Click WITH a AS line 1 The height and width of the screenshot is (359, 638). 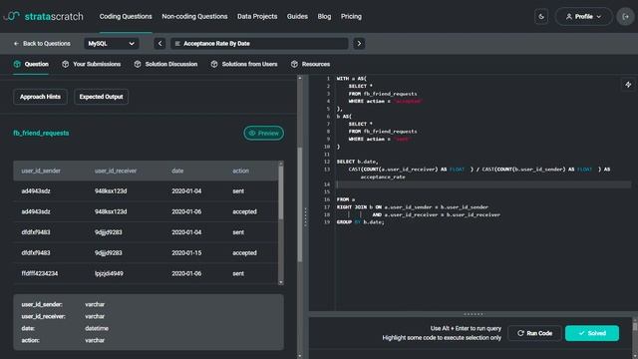pos(352,79)
